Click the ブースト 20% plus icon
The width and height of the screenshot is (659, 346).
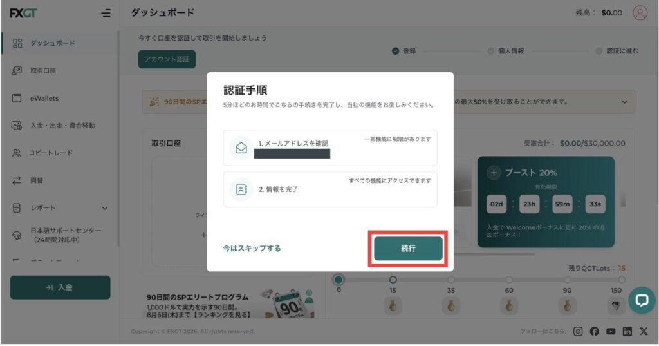tap(494, 173)
